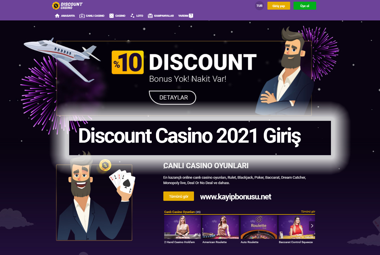This screenshot has height=255, width=380.
Task: Click the Anasayfa home icon
Action: pyautogui.click(x=57, y=16)
